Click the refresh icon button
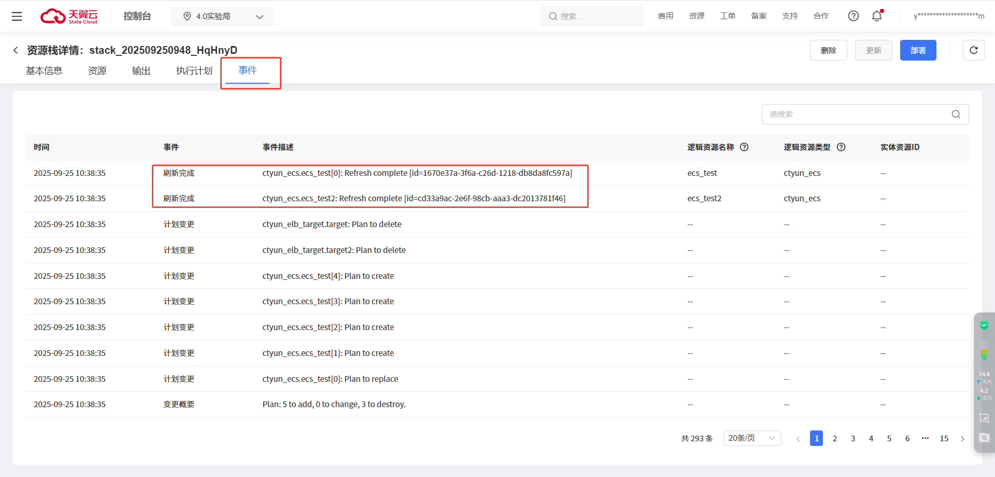The height and width of the screenshot is (477, 995). pyautogui.click(x=973, y=50)
